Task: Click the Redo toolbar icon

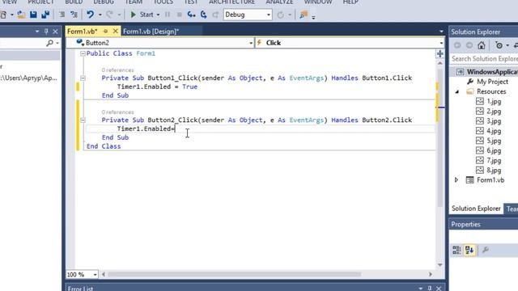Action: tap(109, 15)
